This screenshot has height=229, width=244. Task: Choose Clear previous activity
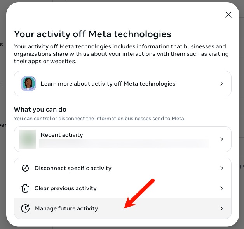(x=66, y=188)
